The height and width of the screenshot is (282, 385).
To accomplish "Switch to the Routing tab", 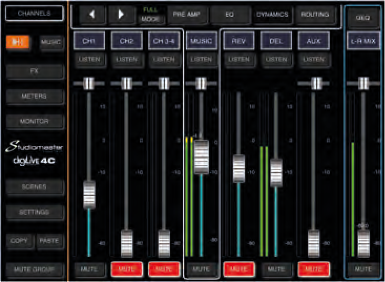I will (x=315, y=15).
